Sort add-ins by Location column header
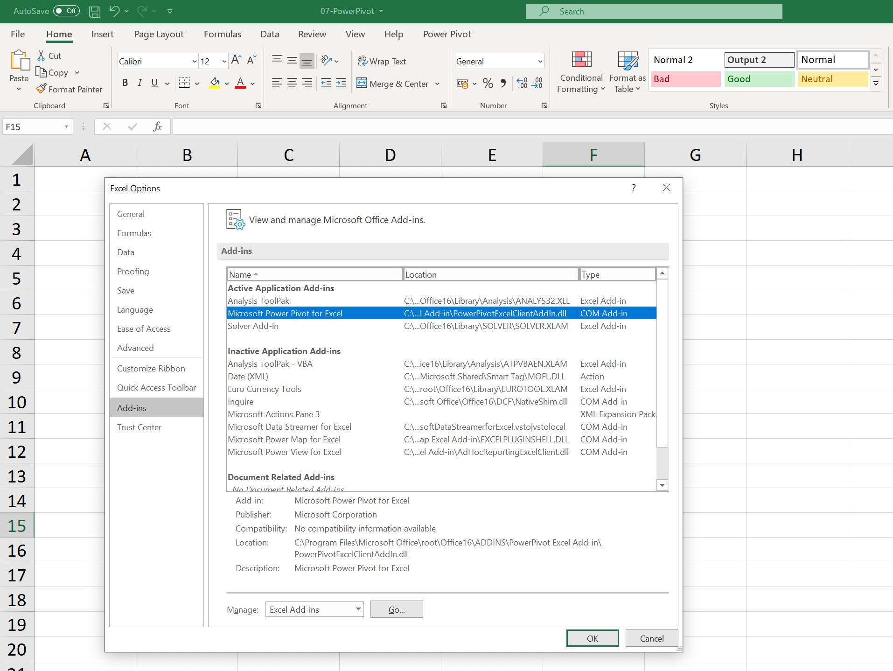 (490, 274)
